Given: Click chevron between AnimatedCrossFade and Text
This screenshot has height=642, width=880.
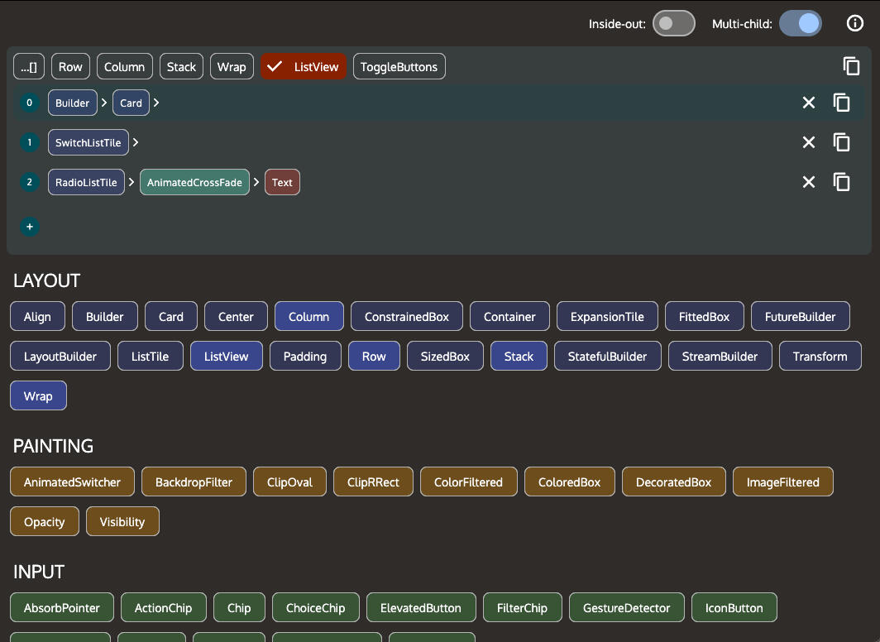Looking at the screenshot, I should [x=256, y=183].
